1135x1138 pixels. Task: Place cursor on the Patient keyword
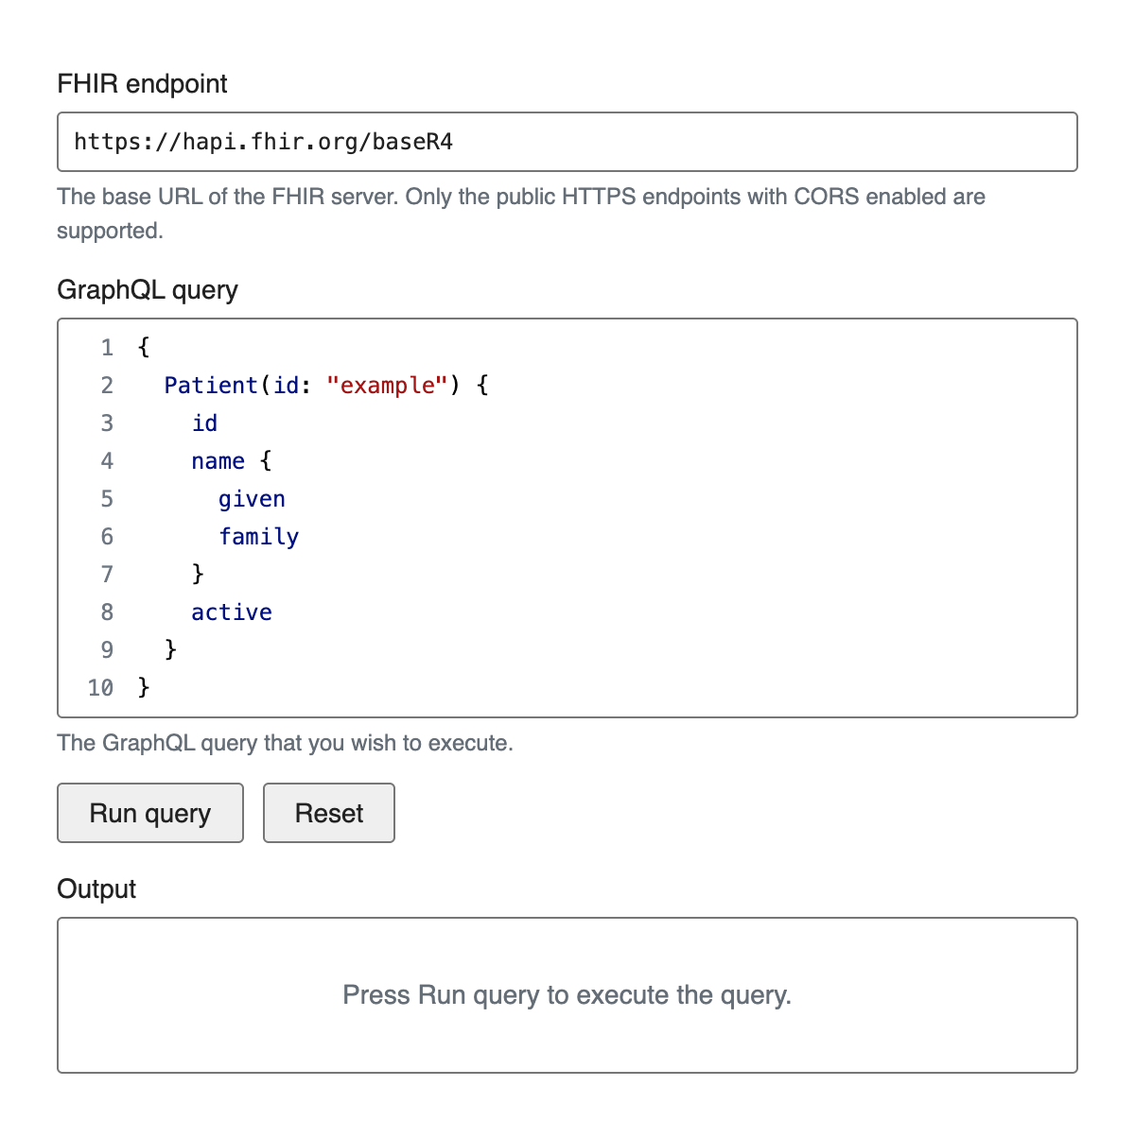[211, 386]
